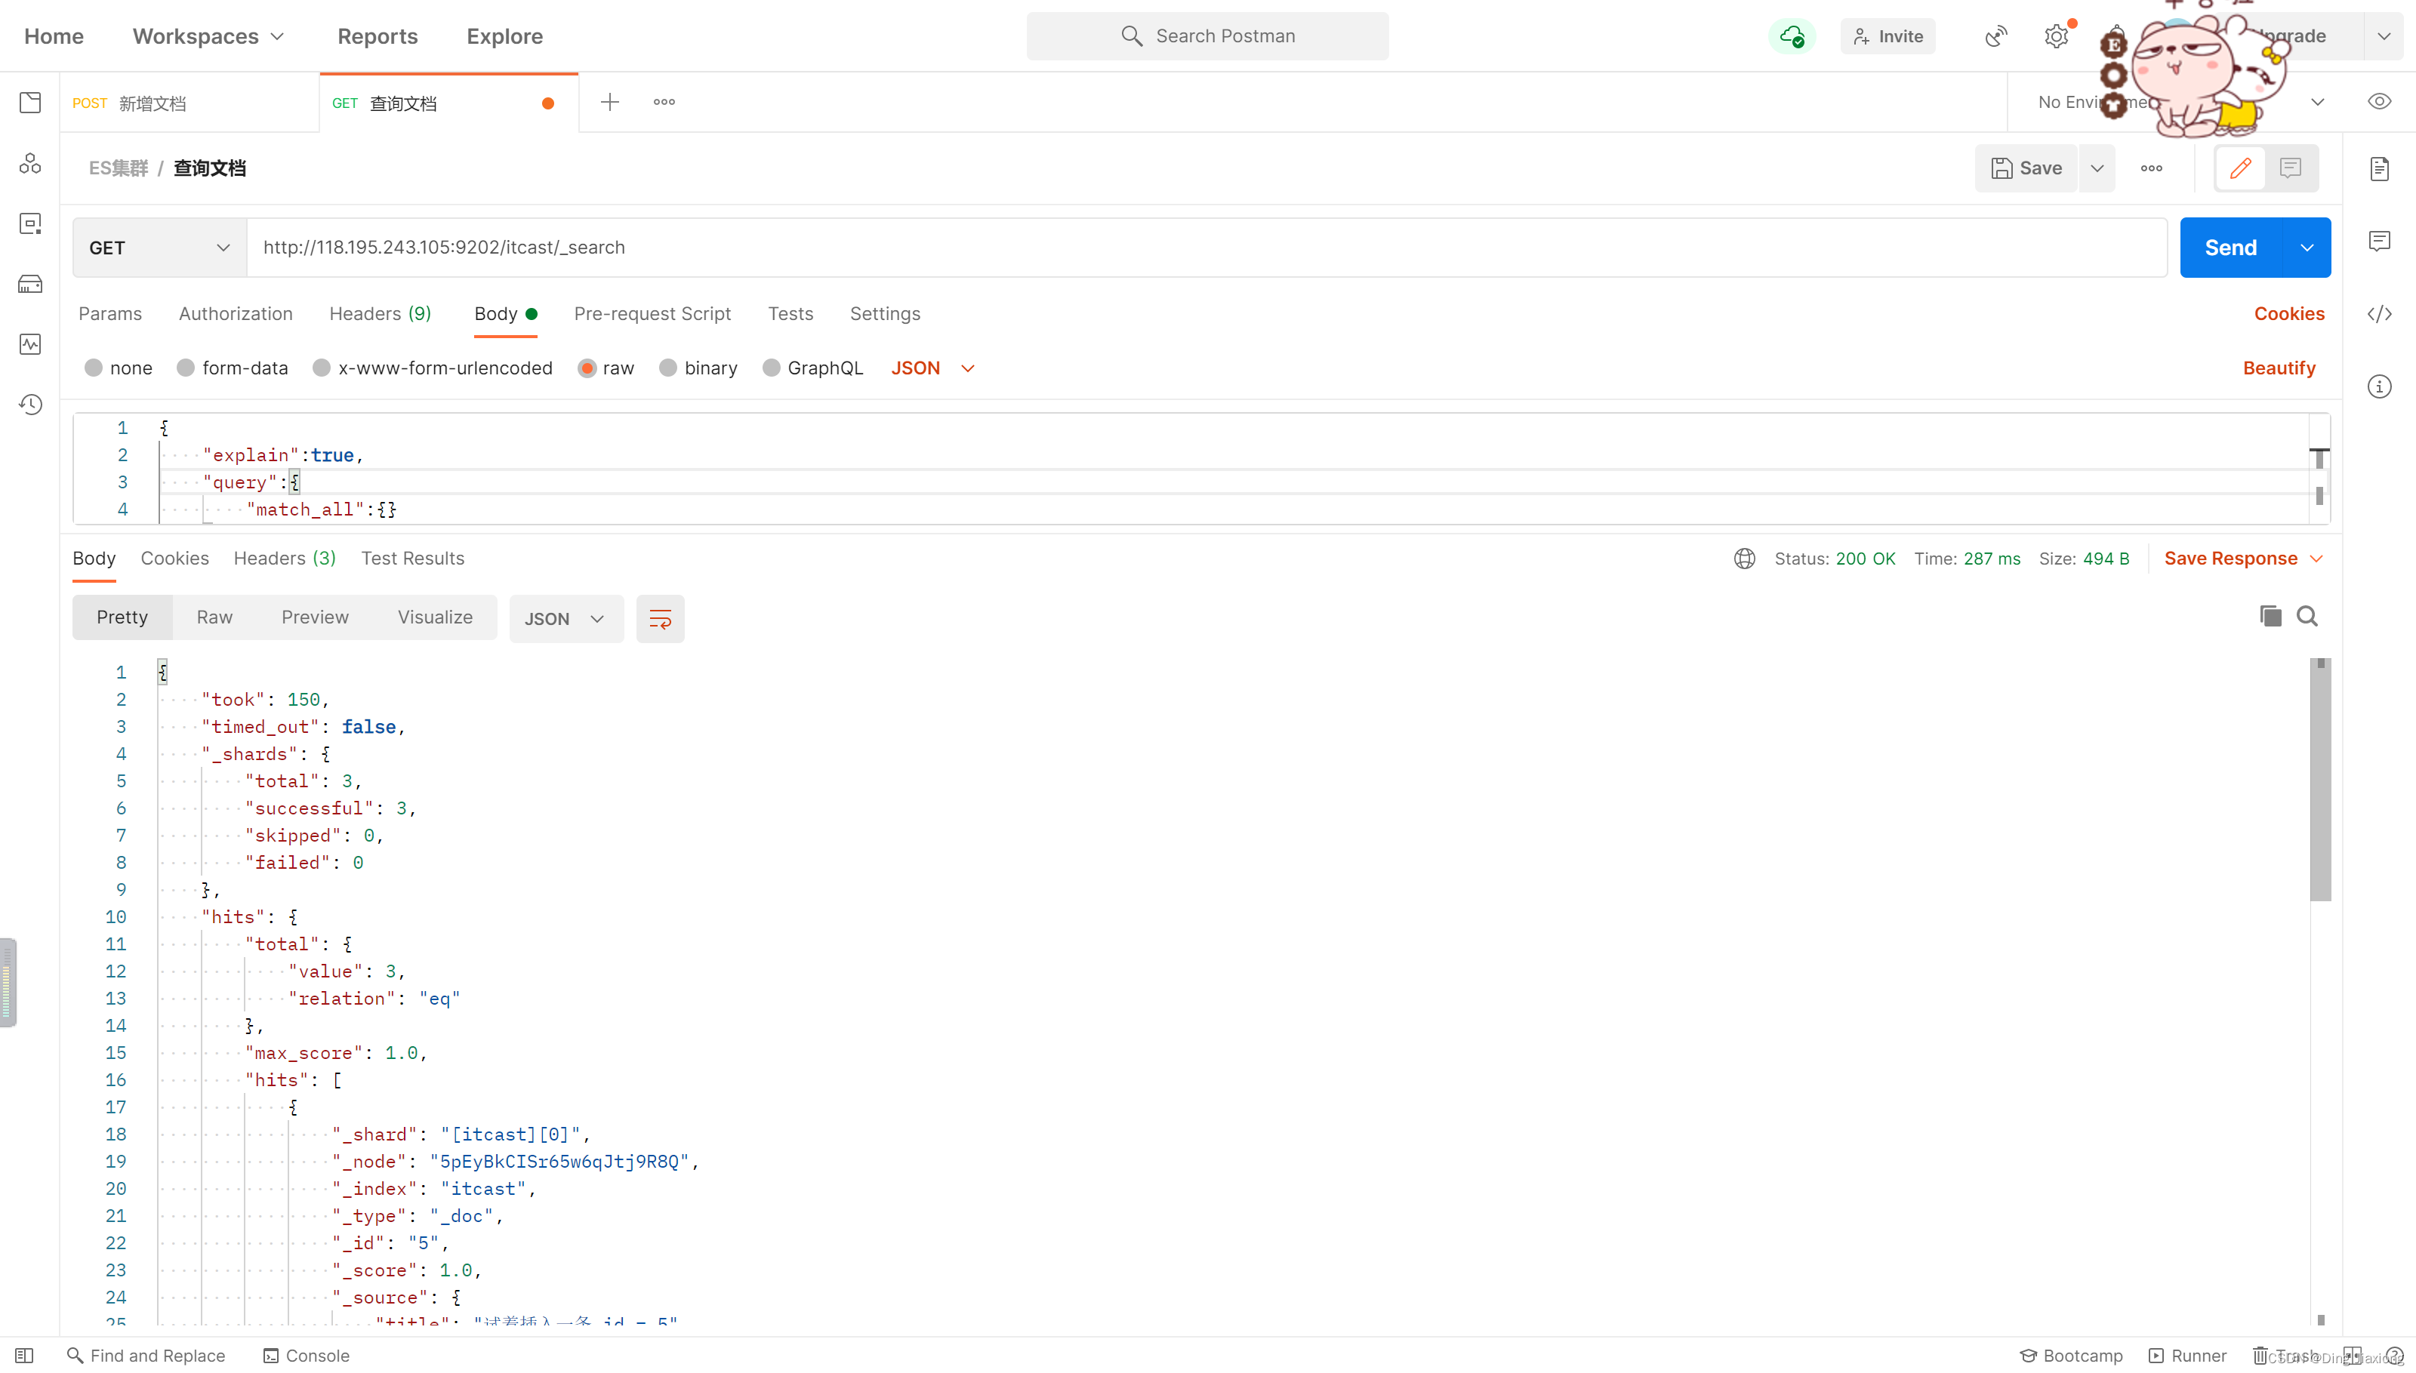Expand Save Response dropdown

pyautogui.click(x=2242, y=559)
